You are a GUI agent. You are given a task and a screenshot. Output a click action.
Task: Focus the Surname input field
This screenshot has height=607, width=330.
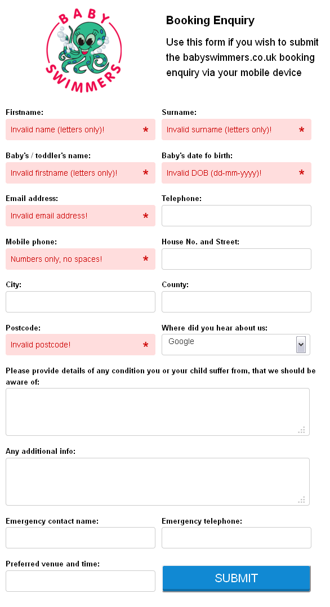[237, 130]
